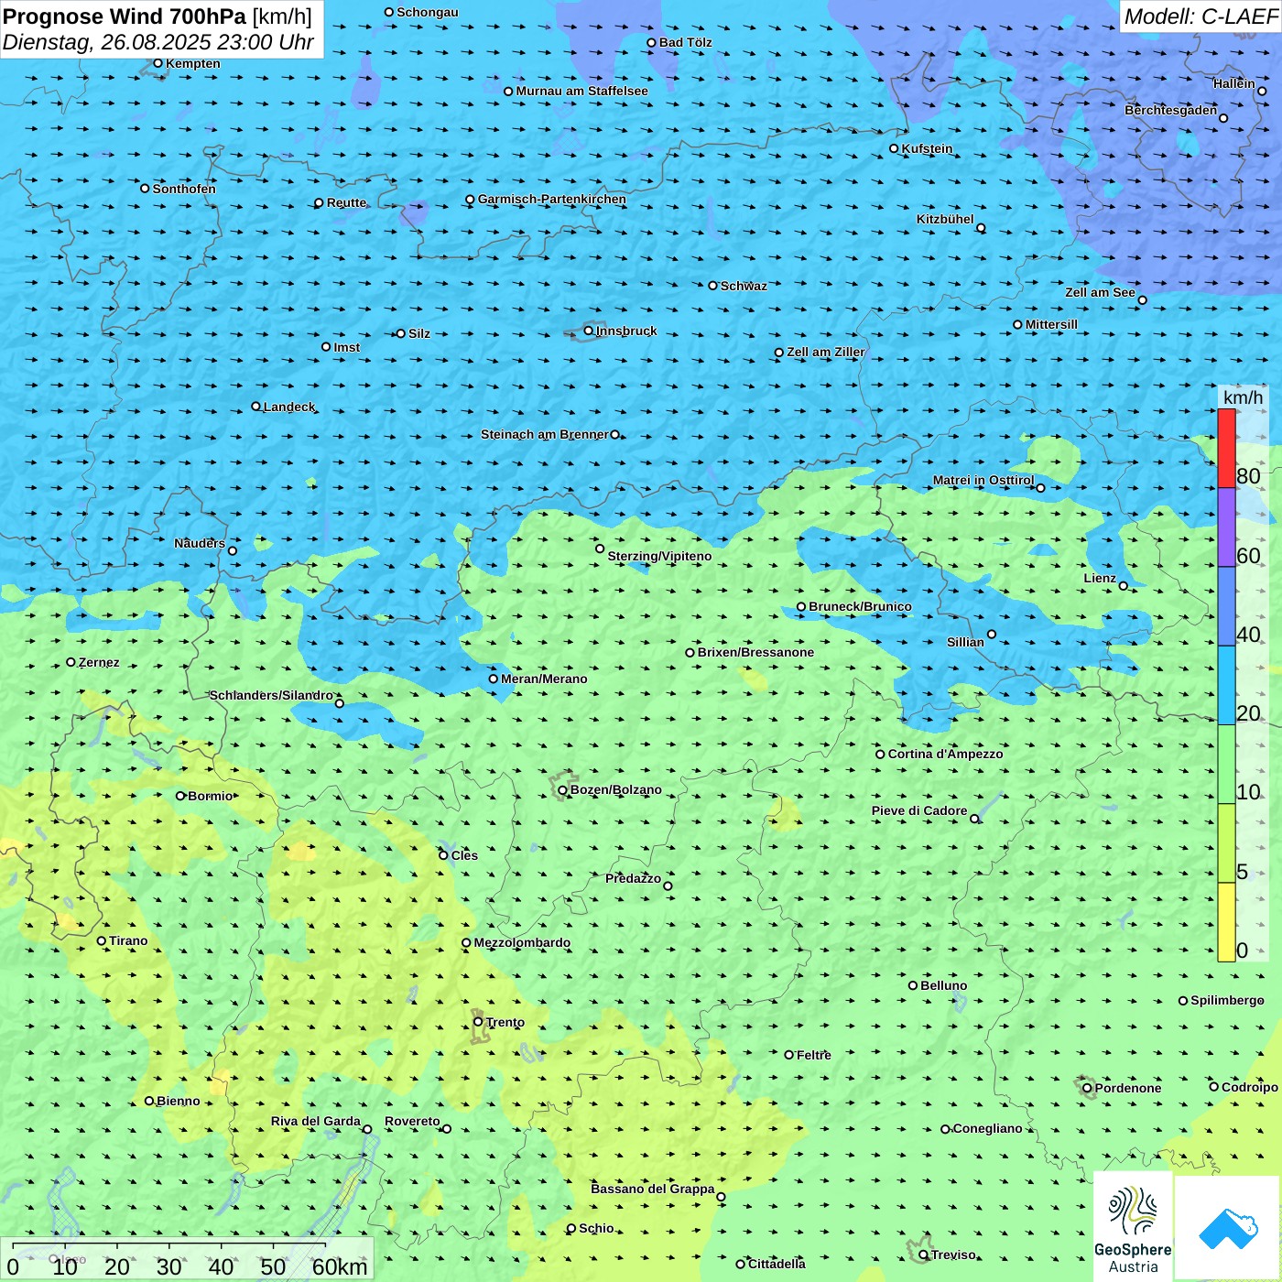Click the 'Sonthofen' label
The height and width of the screenshot is (1282, 1282).
[184, 189]
